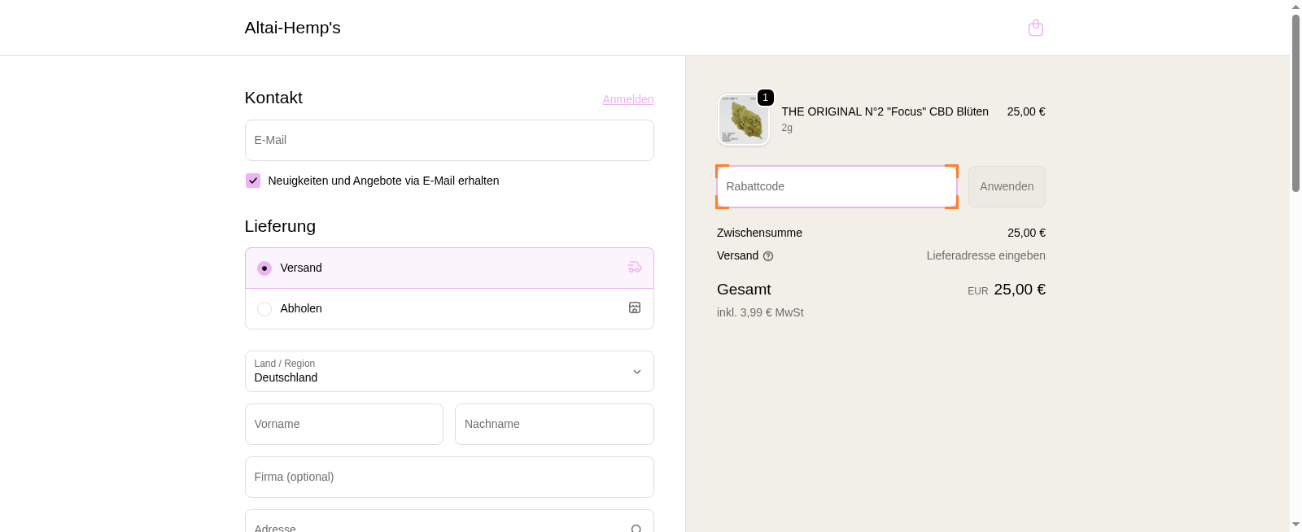This screenshot has width=1302, height=532.
Task: Focus the Adresse input field
Action: (449, 521)
